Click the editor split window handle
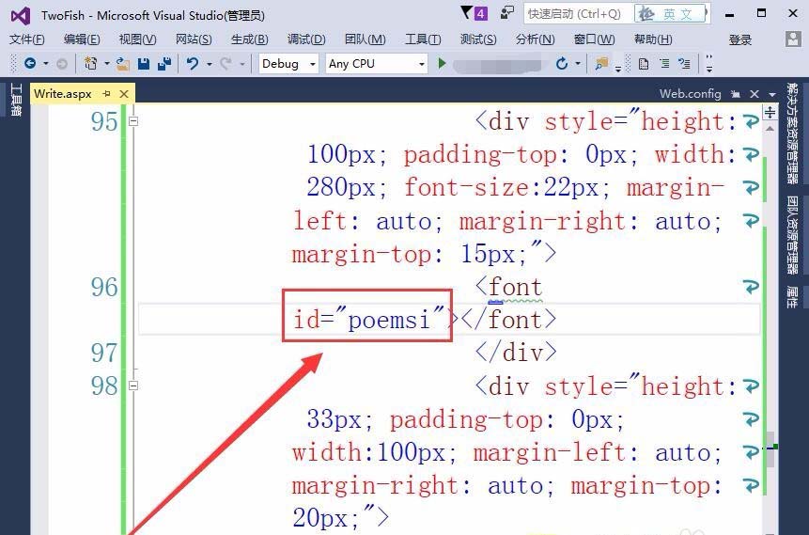This screenshot has height=535, width=809. pyautogui.click(x=770, y=112)
